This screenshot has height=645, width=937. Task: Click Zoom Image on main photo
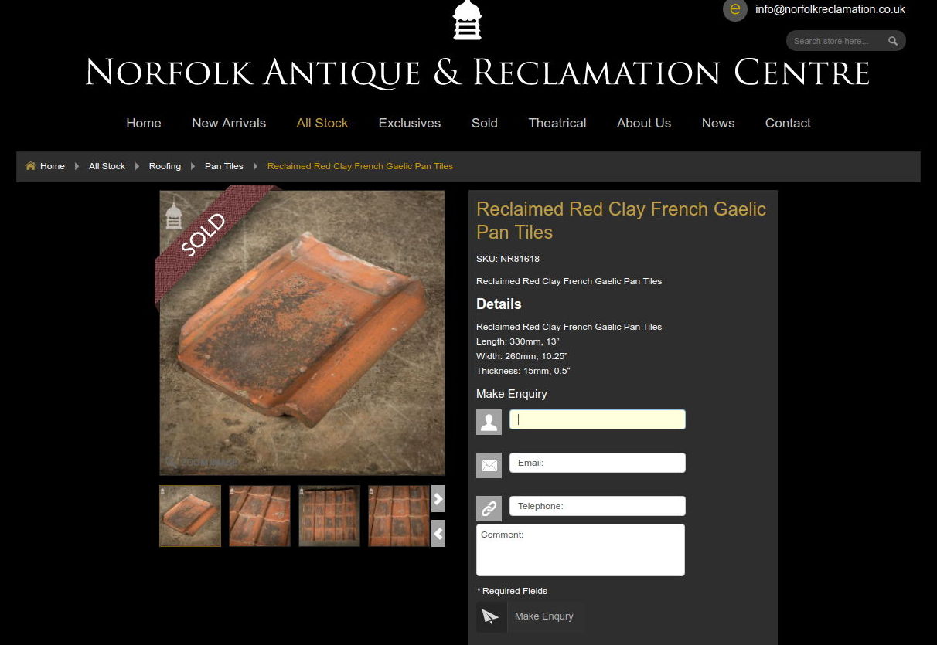(202, 462)
